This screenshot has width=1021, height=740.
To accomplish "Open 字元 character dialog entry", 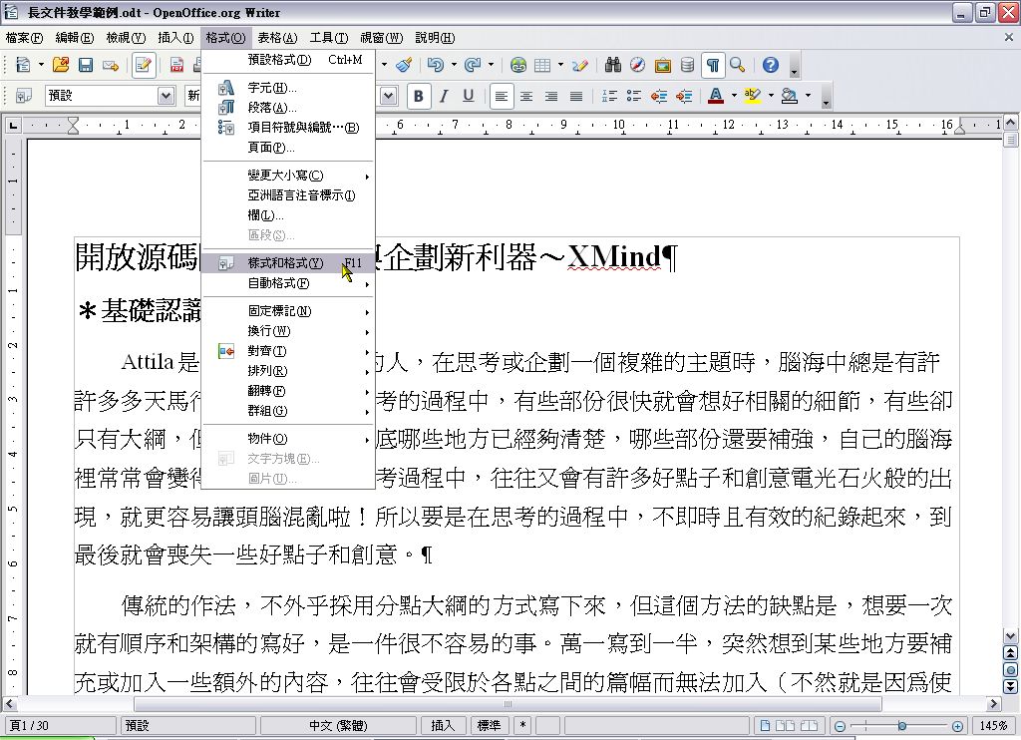I will pos(288,88).
